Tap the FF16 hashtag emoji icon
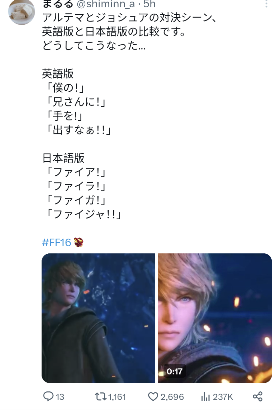This screenshot has height=416, width=280. pos(78,242)
